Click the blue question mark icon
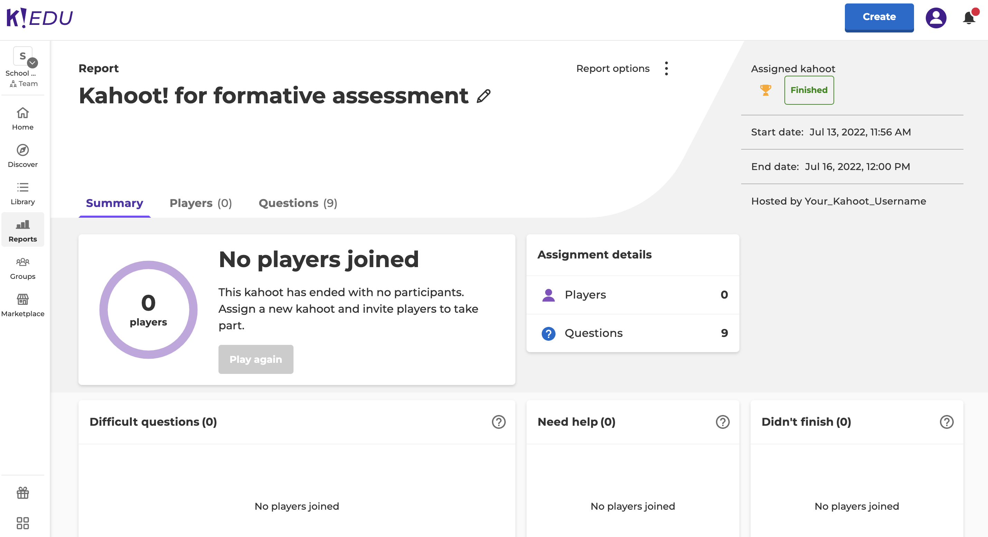Screen dimensions: 988x537 click(x=549, y=333)
